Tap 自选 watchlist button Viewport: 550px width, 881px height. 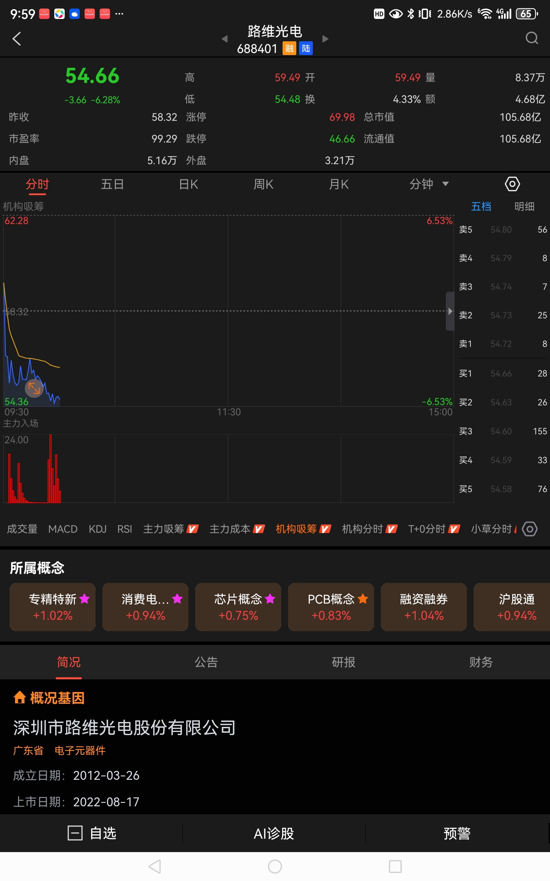[x=92, y=833]
